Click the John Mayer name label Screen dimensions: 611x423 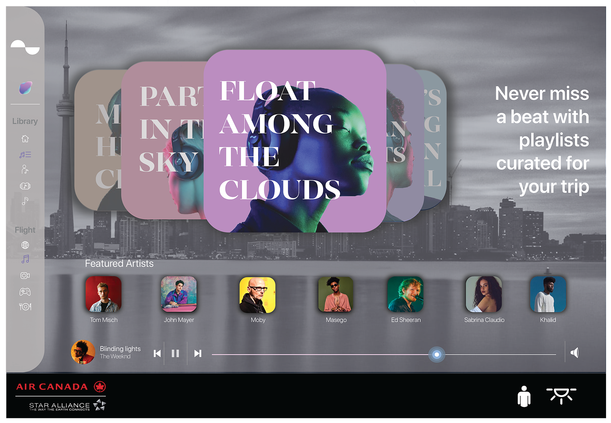pos(179,320)
